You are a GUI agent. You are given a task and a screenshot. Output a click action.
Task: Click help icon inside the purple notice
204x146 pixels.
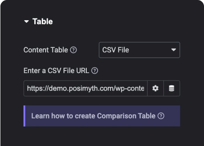[x=161, y=116]
